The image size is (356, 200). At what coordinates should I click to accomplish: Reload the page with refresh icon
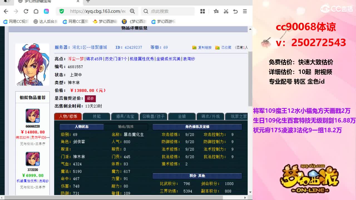click(26, 11)
